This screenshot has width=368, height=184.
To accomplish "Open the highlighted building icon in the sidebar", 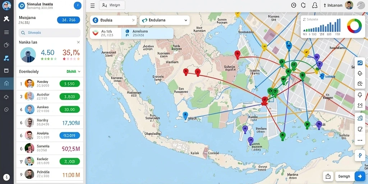I will (6, 83).
